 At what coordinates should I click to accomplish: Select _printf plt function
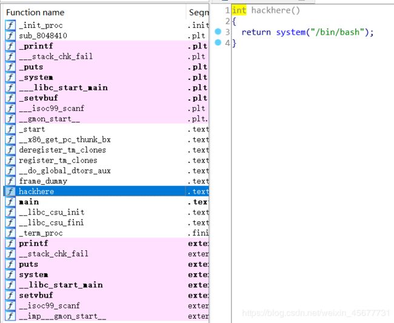click(107, 46)
